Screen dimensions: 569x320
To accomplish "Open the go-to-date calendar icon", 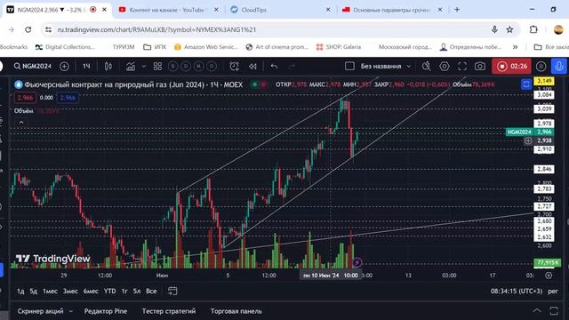I will point(172,291).
